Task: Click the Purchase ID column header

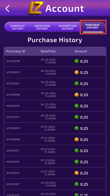Action: tap(16, 51)
